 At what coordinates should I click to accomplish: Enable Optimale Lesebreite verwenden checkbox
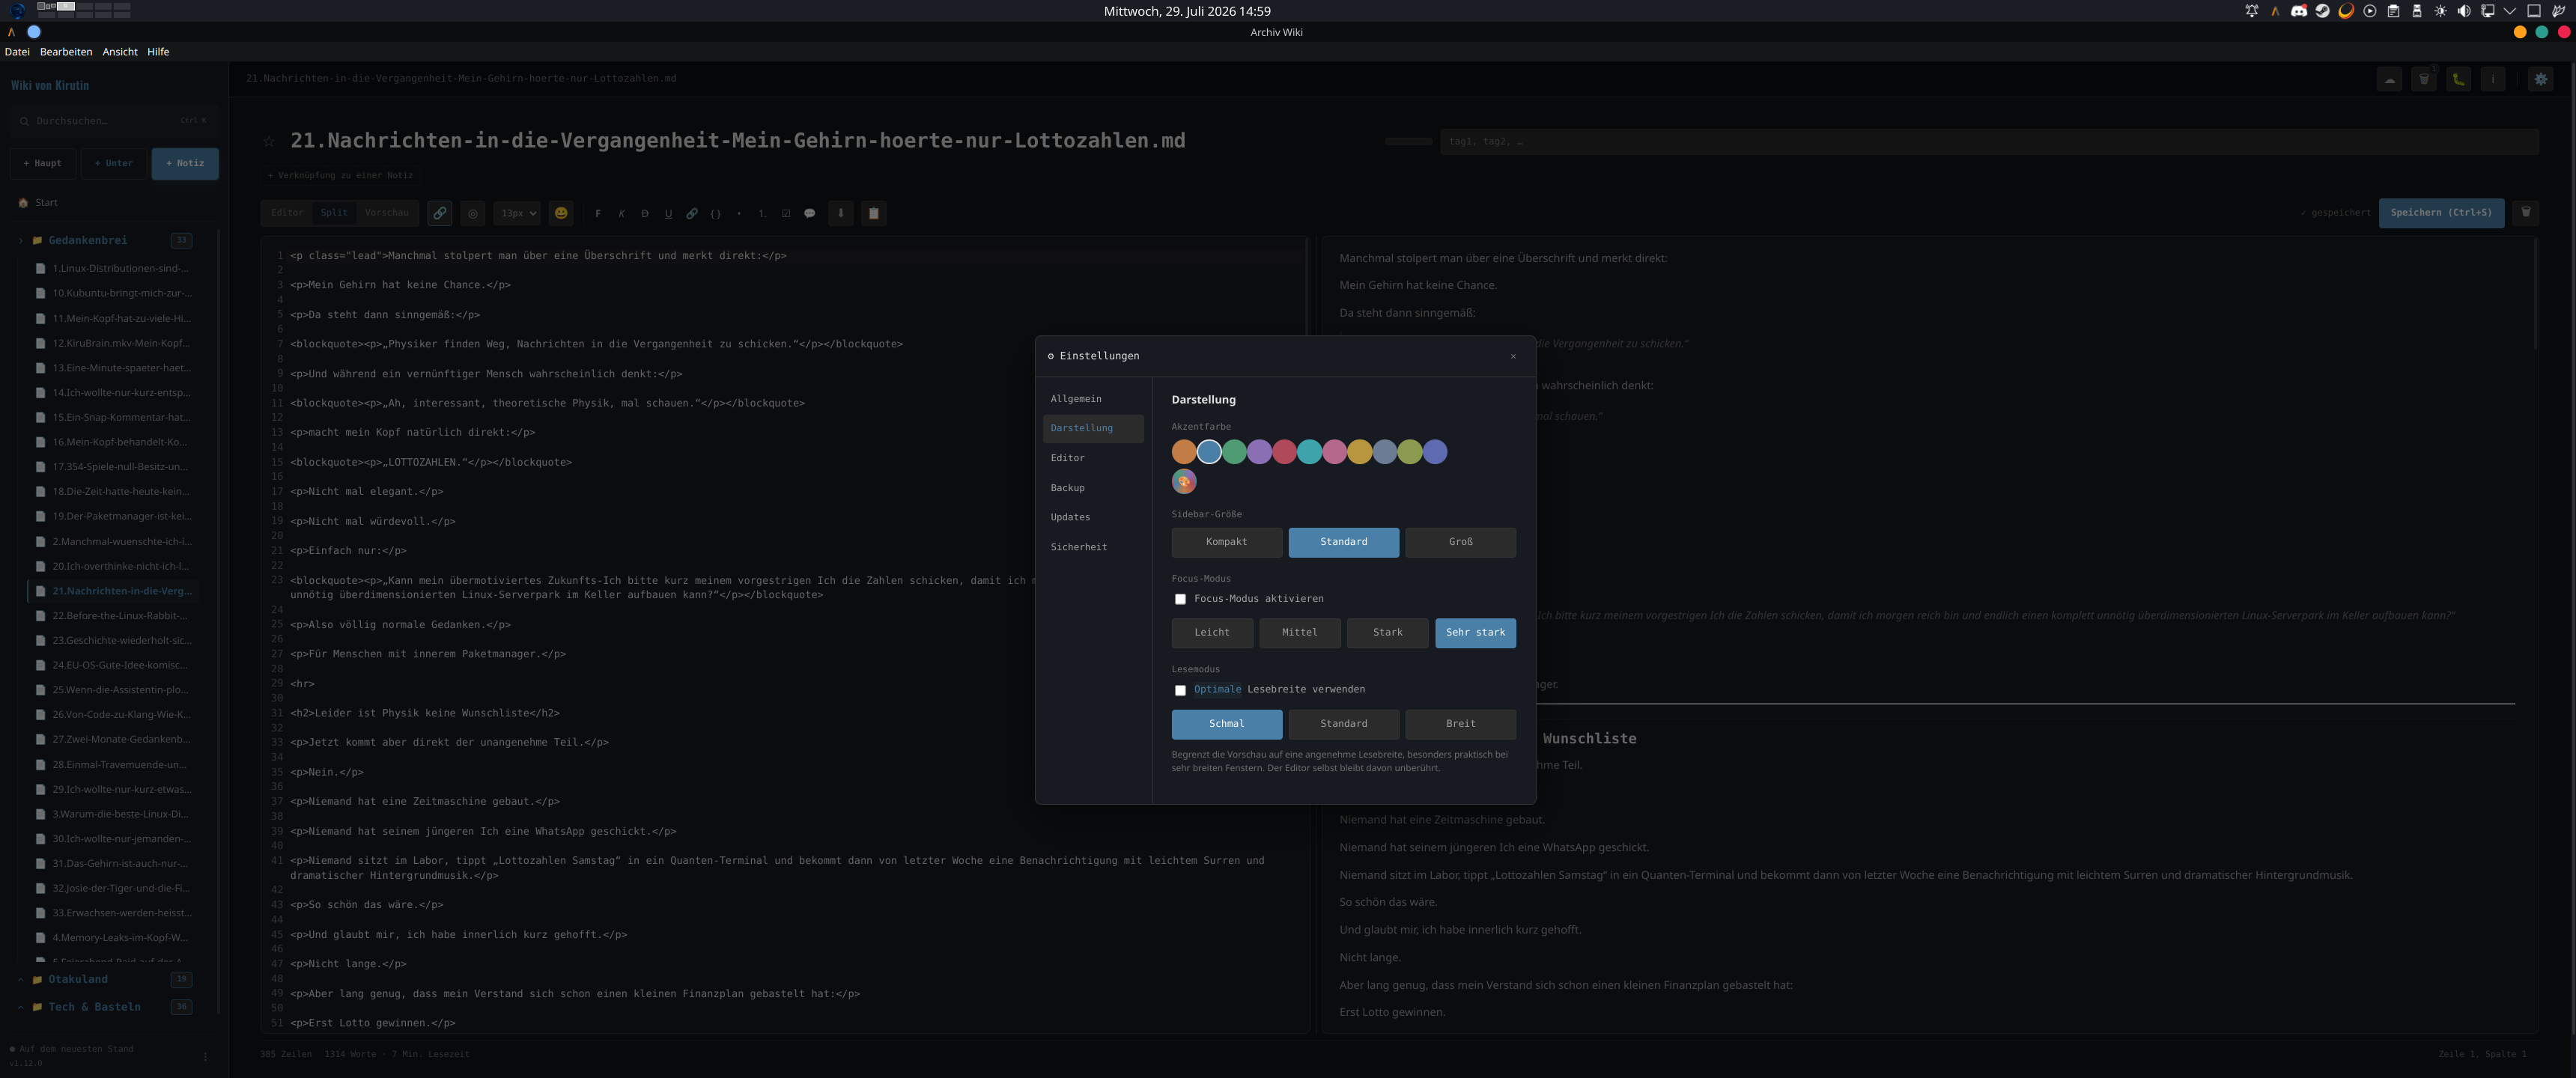coord(1180,690)
